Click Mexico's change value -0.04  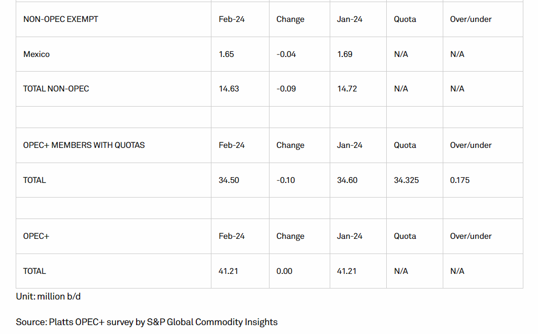(286, 54)
